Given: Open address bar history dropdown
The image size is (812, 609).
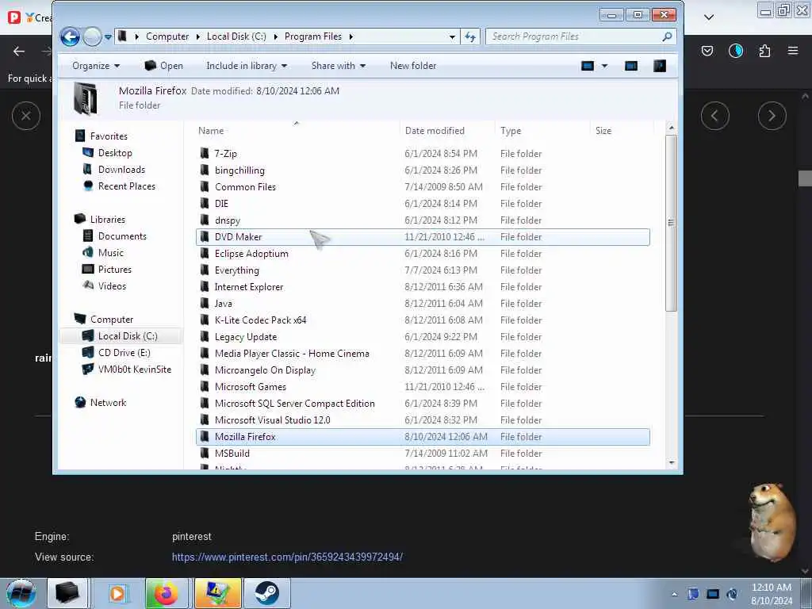Looking at the screenshot, I should pyautogui.click(x=452, y=36).
